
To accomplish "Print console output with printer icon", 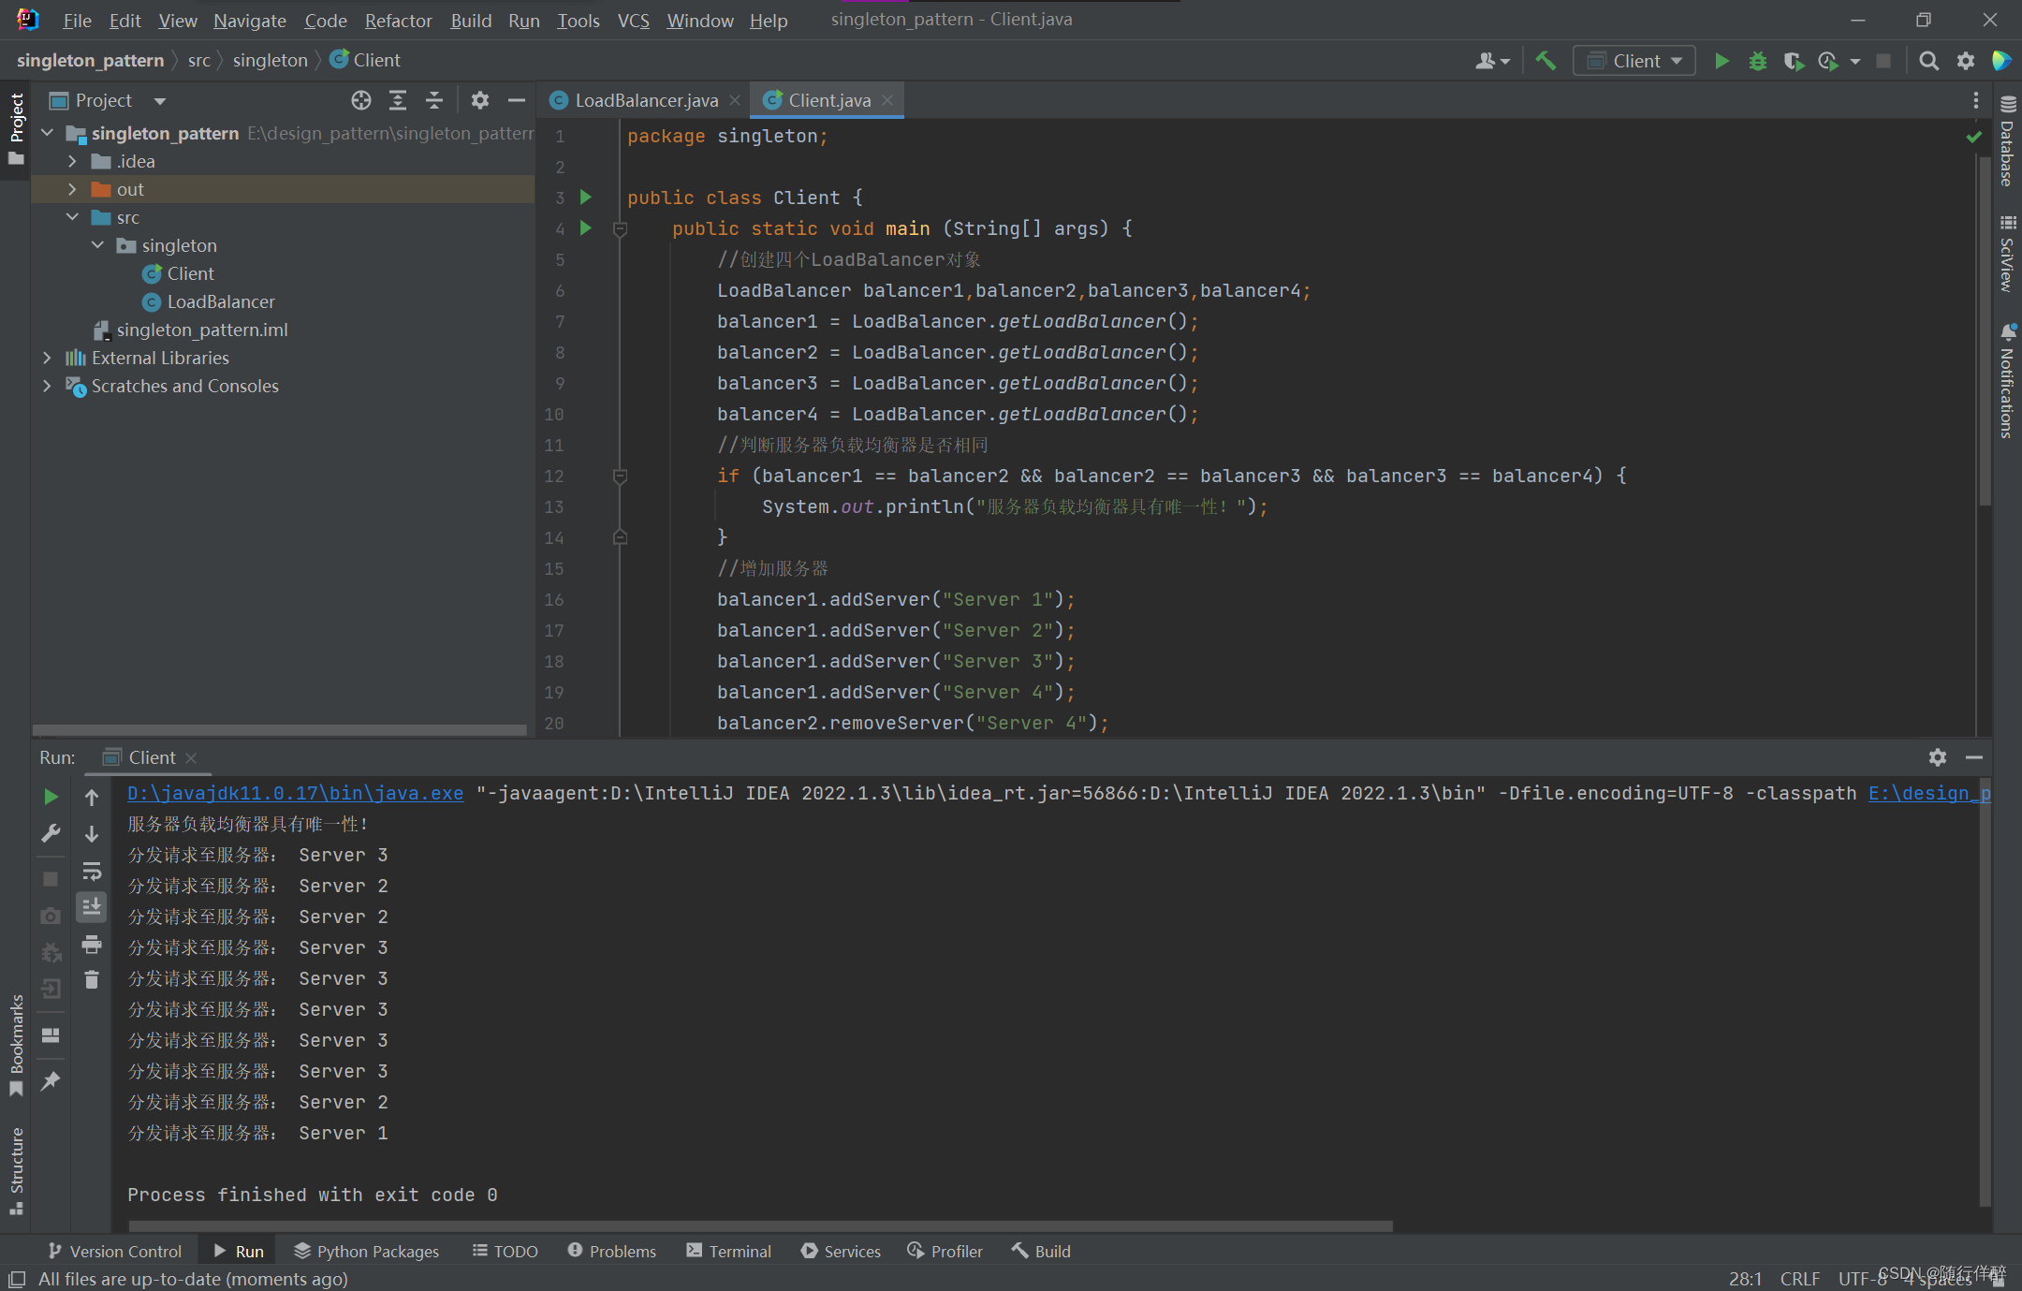I will 92,944.
